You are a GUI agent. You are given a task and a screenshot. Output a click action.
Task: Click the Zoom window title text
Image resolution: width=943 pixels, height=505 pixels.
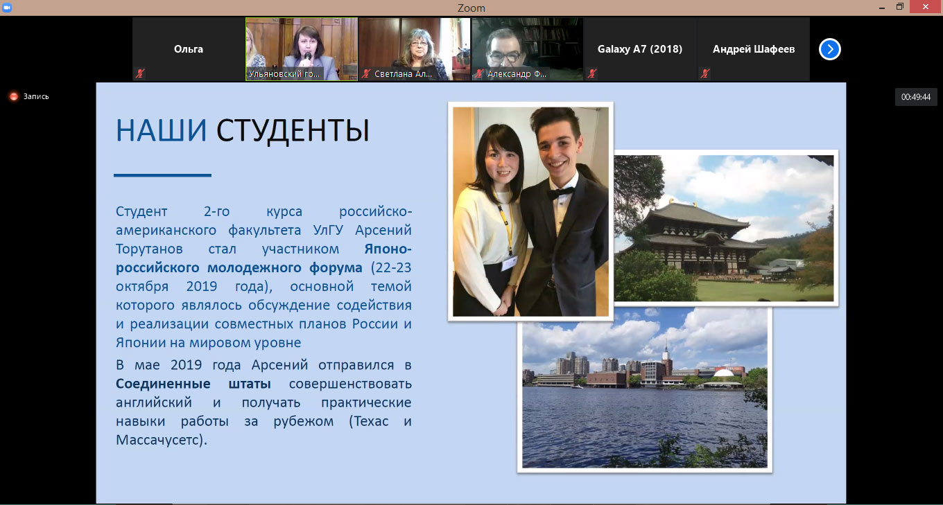click(471, 8)
